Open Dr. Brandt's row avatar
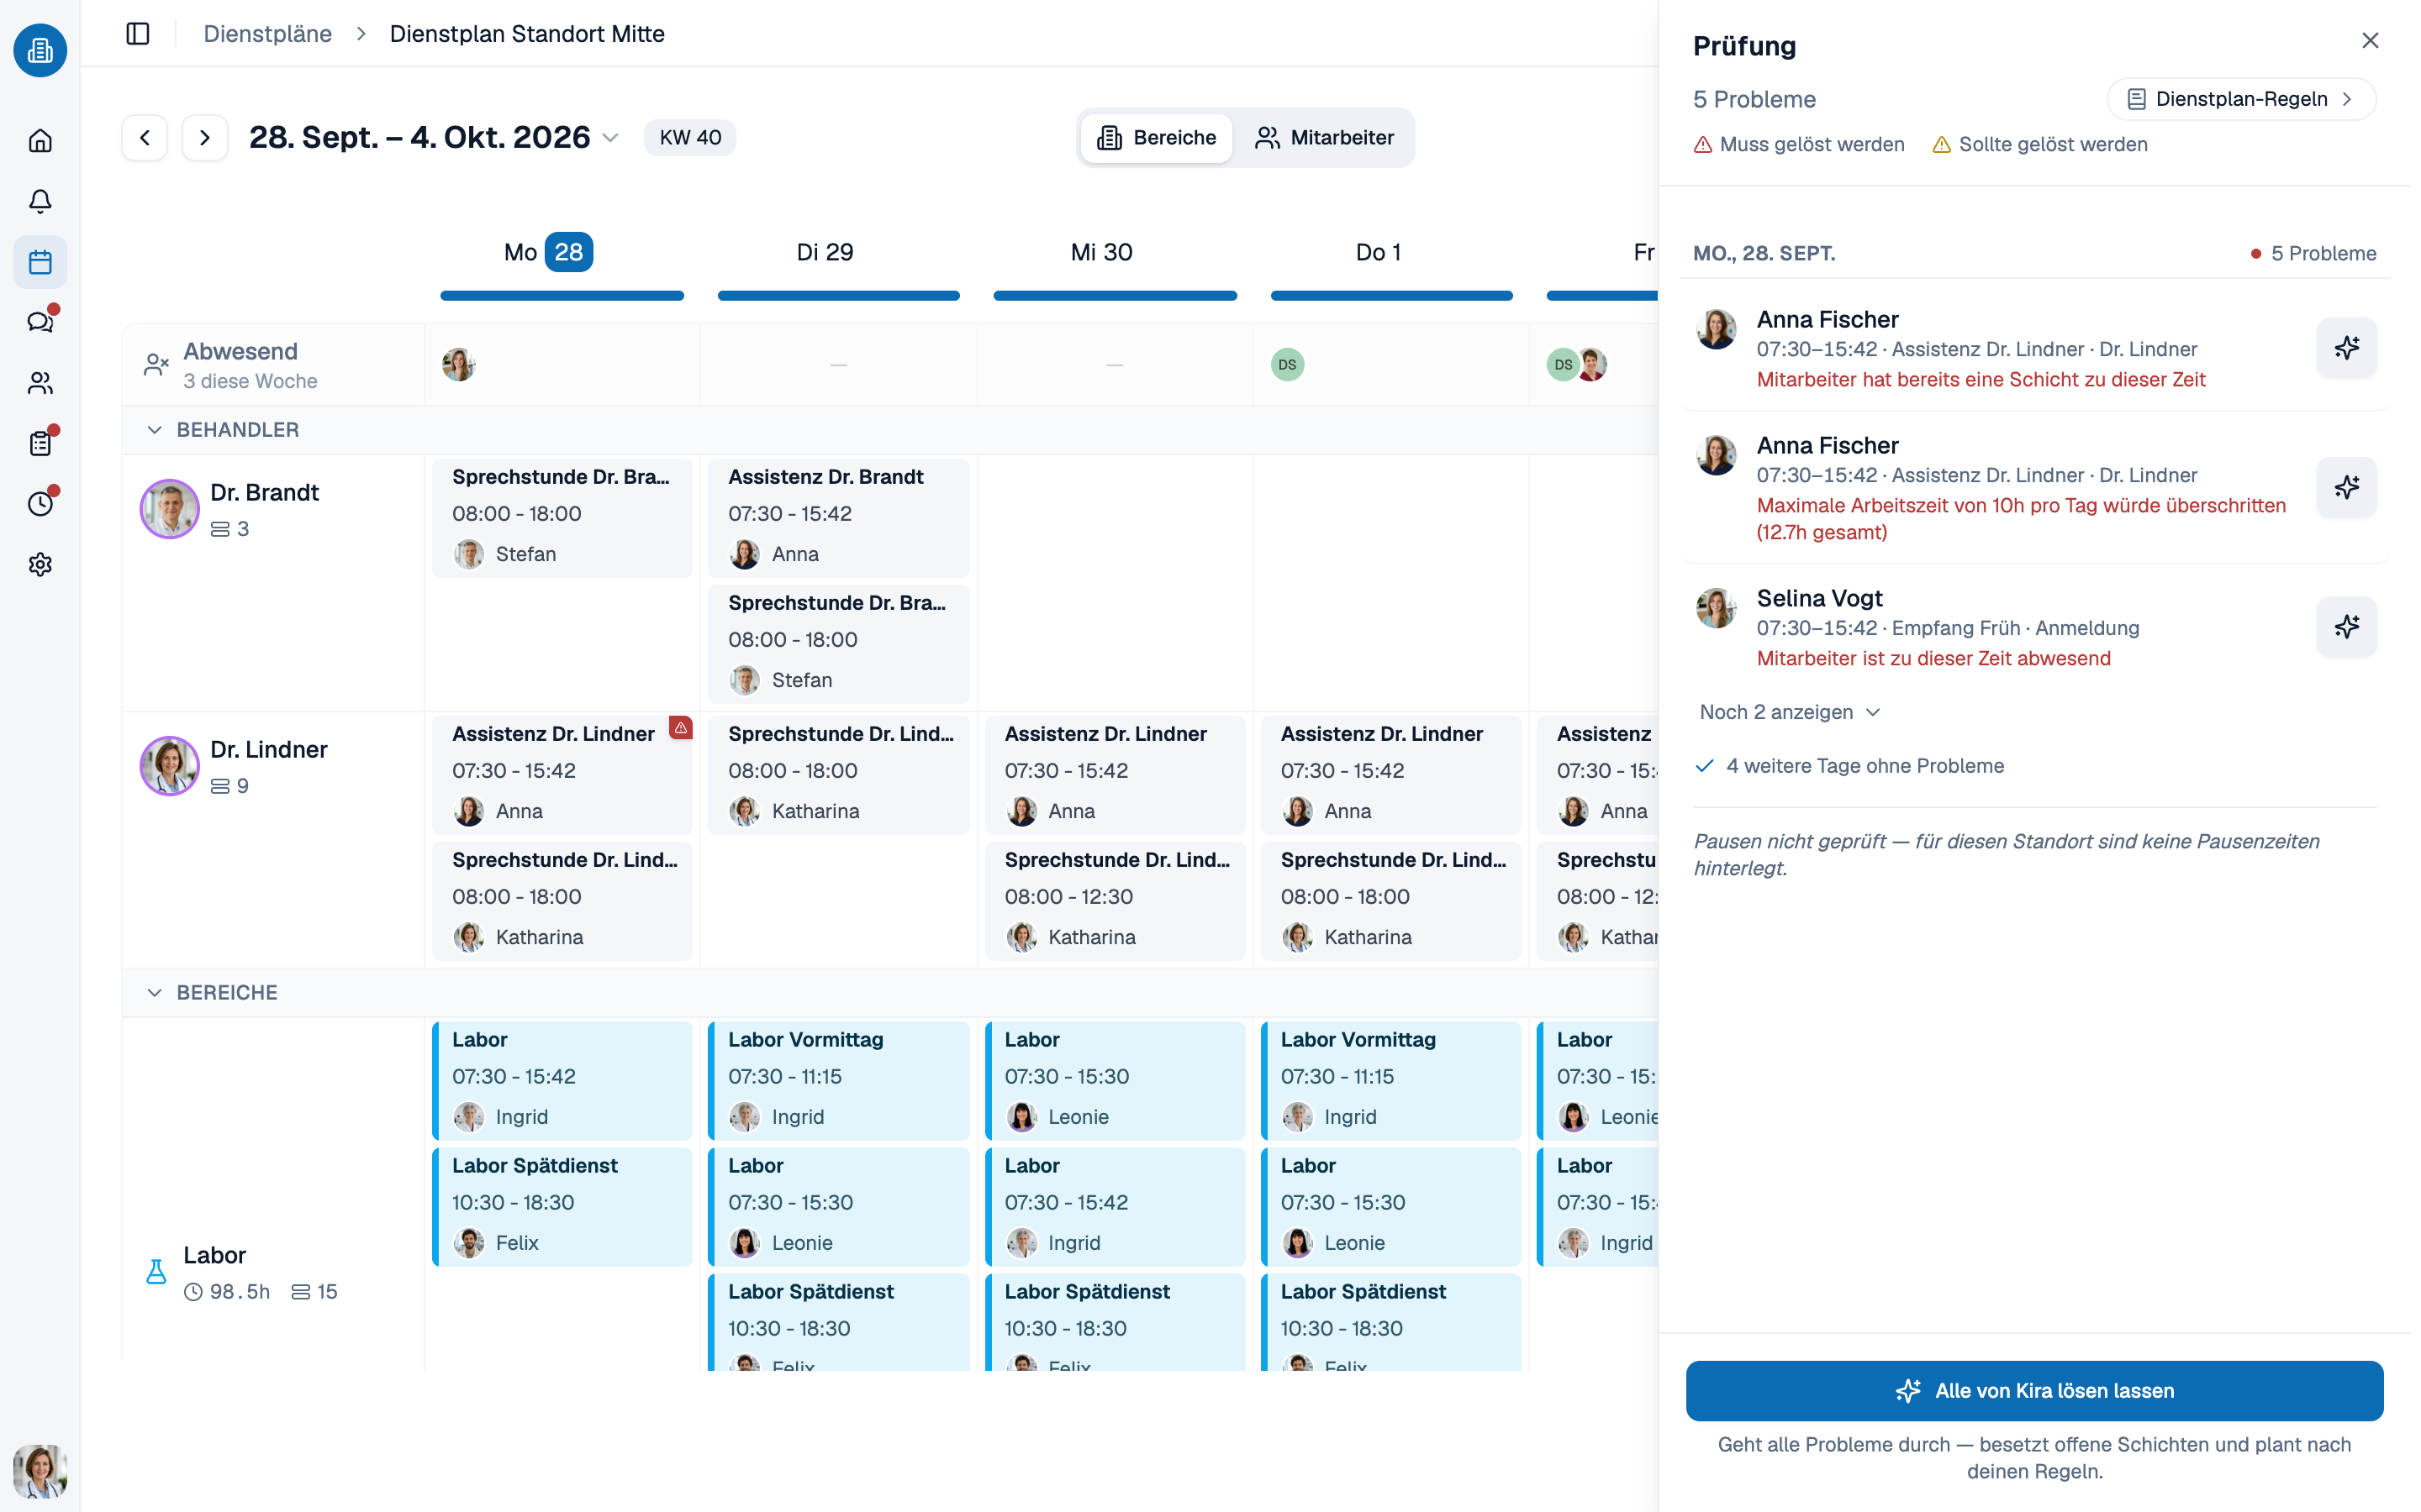This screenshot has height=1512, width=2421. pos(169,509)
